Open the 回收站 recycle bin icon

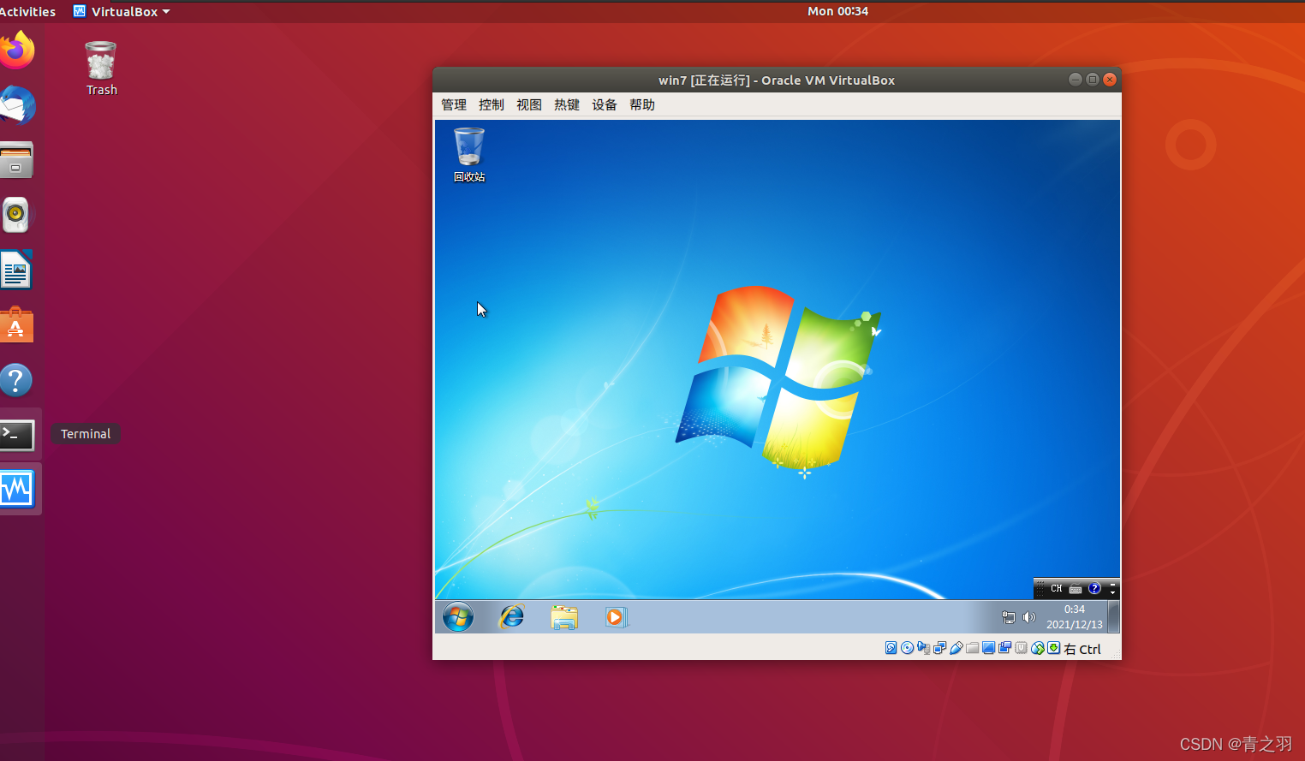click(x=469, y=154)
